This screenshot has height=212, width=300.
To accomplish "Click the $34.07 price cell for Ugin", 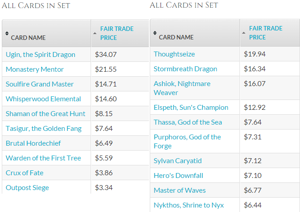I will click(120, 55).
